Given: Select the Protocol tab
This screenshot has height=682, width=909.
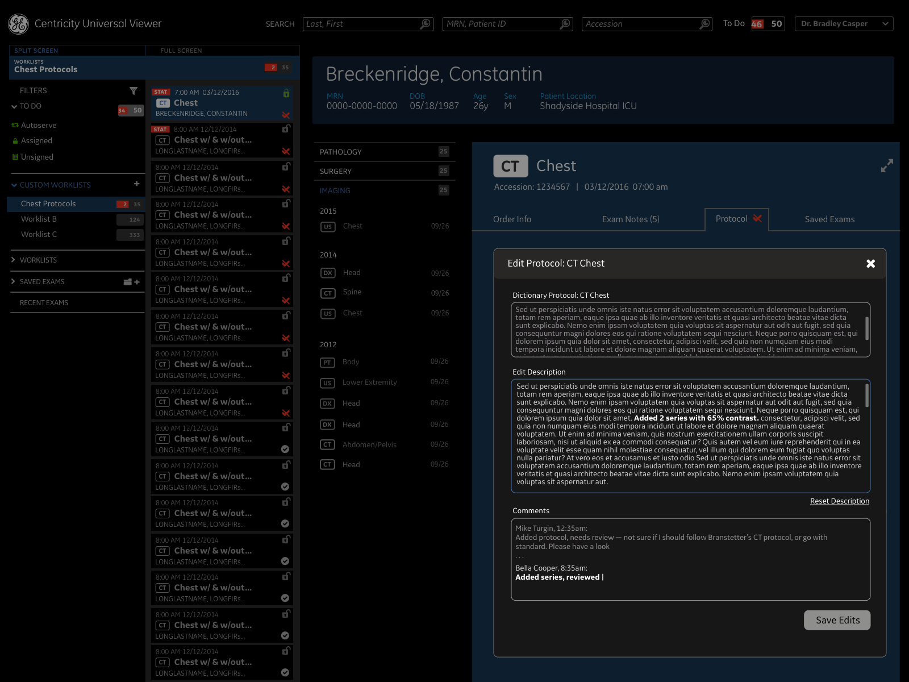Looking at the screenshot, I should click(736, 219).
